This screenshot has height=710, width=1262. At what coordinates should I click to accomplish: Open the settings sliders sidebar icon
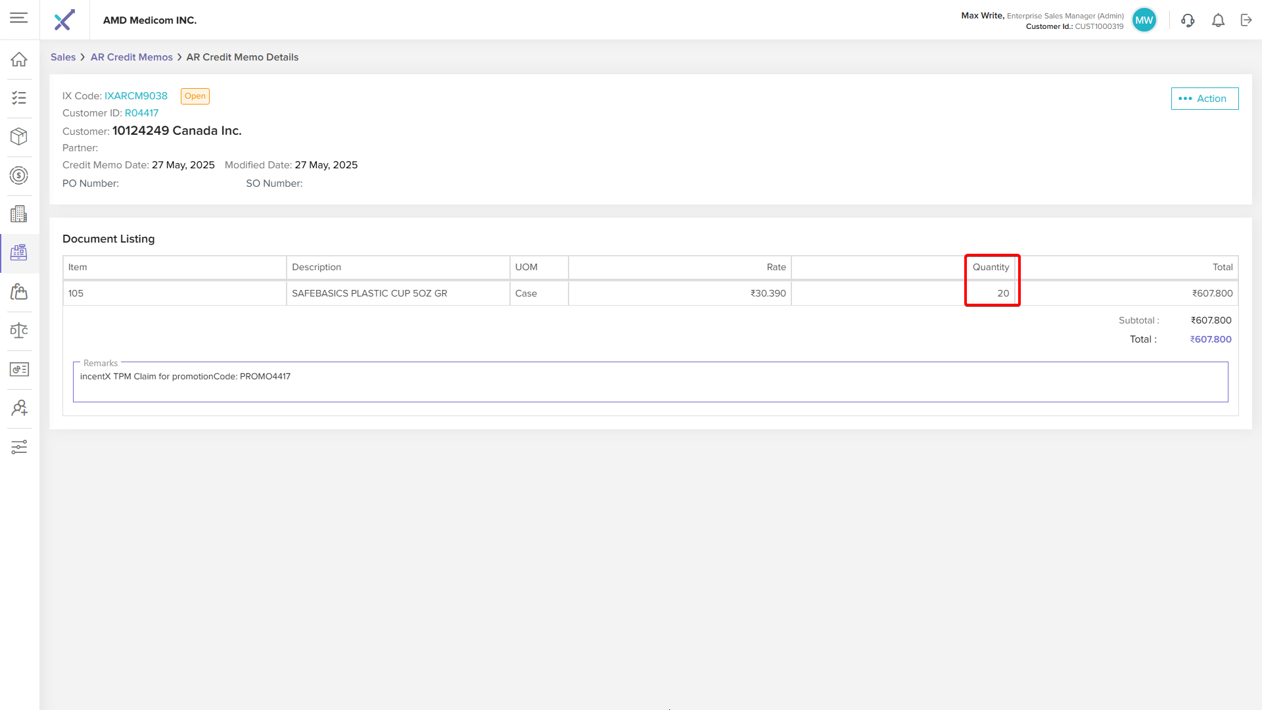[19, 447]
